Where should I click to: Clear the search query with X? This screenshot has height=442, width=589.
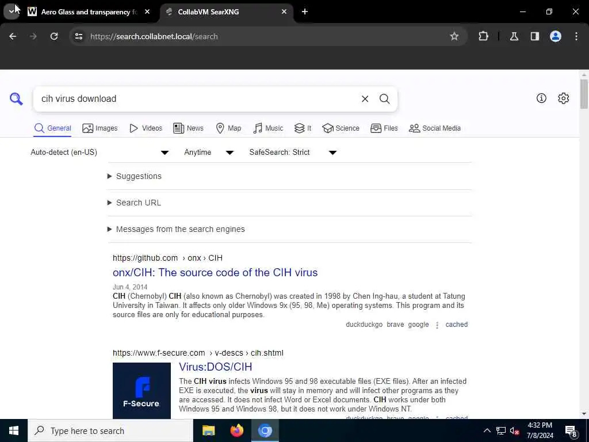pos(365,99)
